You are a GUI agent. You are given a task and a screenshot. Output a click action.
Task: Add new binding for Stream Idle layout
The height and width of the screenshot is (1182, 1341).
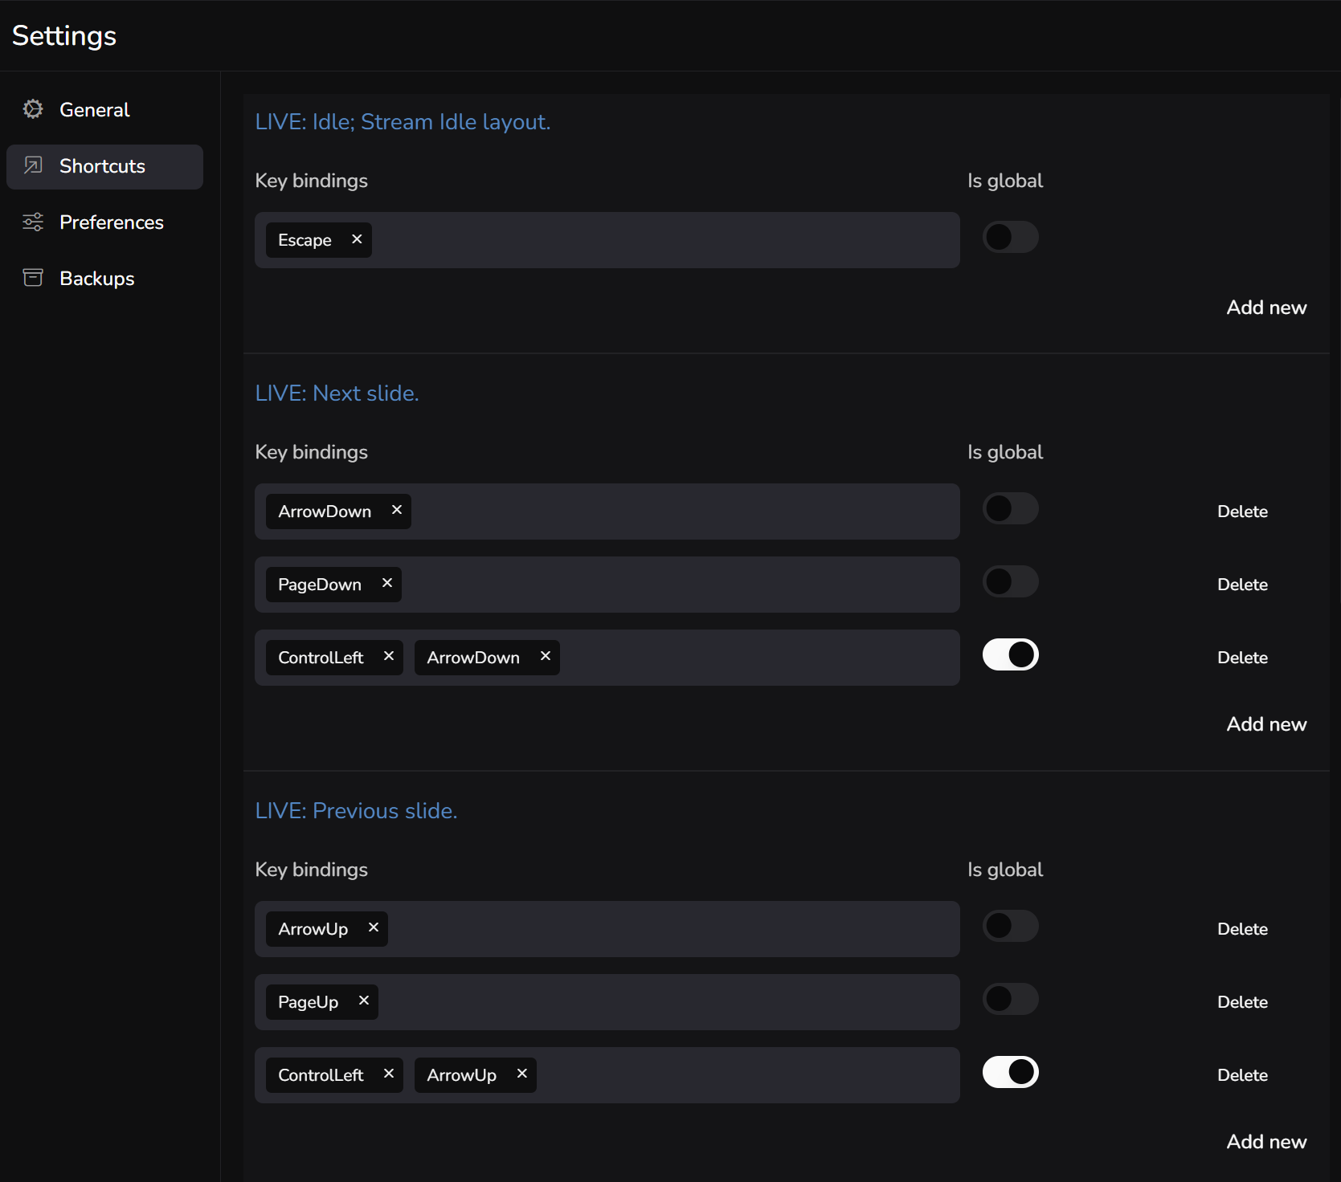point(1266,308)
